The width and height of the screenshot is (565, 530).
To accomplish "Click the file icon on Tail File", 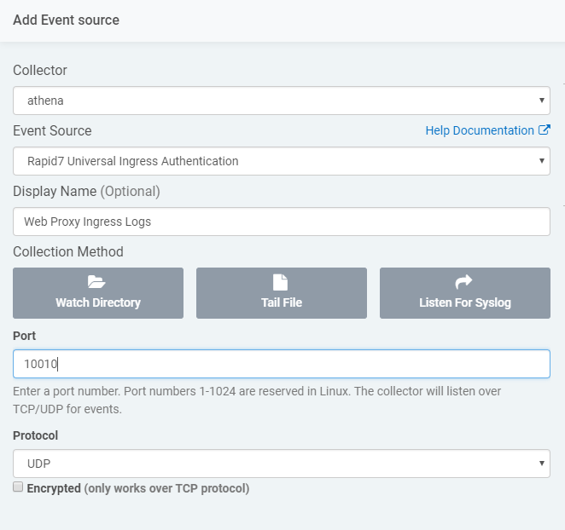I will pos(281,283).
